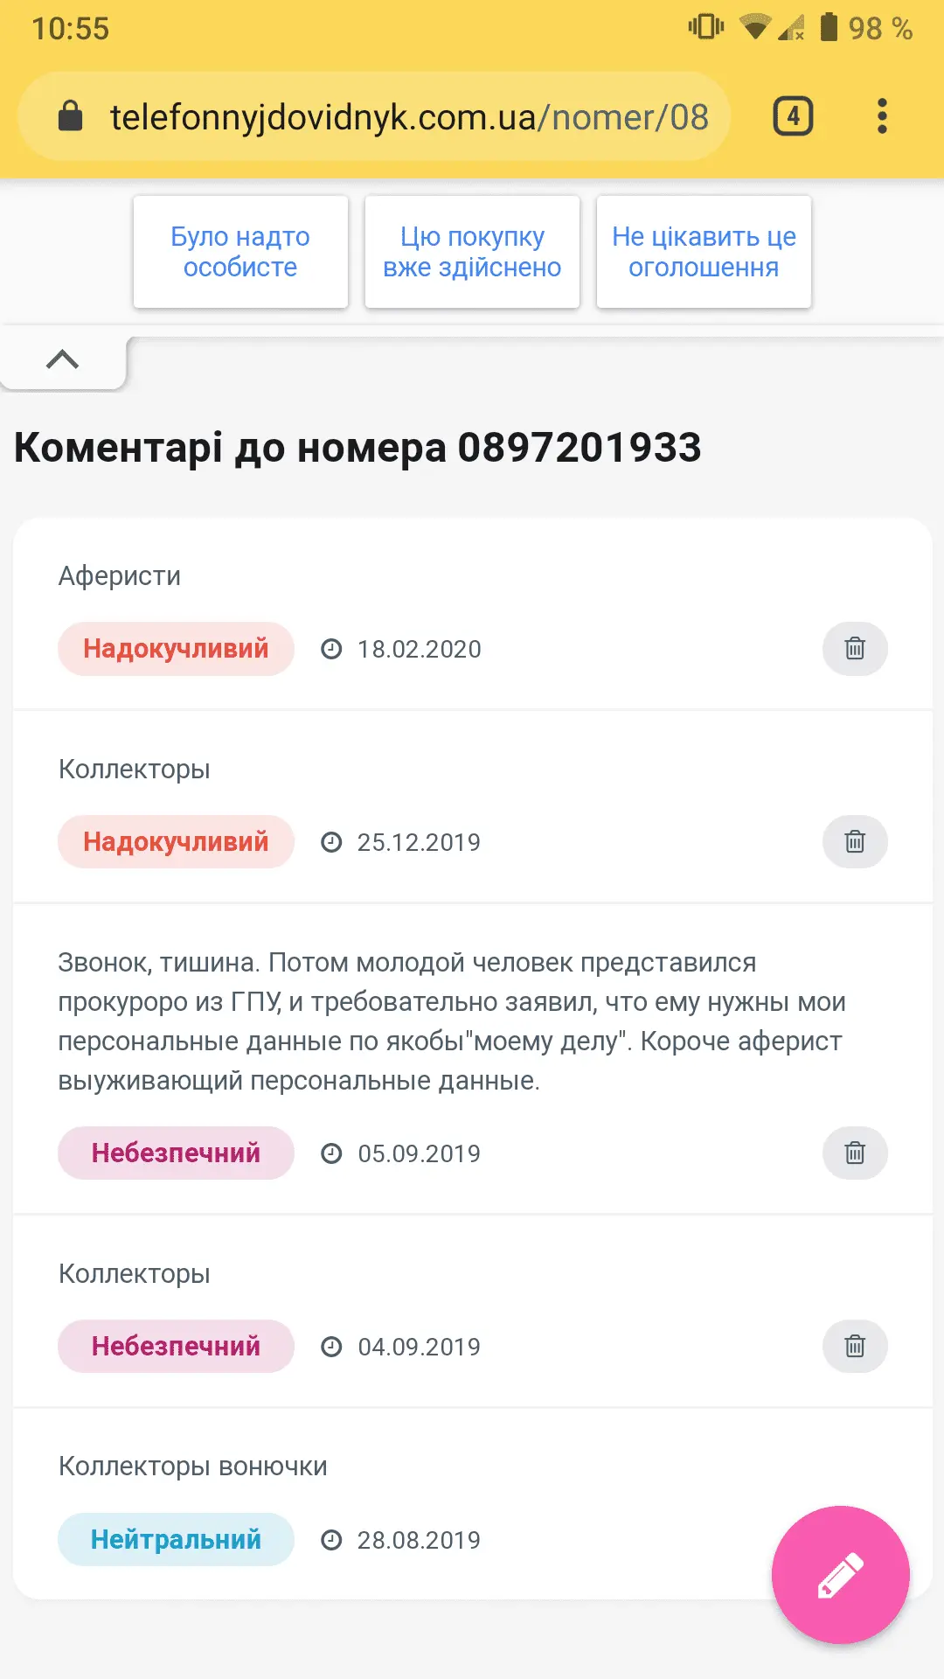Collapse the ad panel with up chevron

(x=62, y=359)
